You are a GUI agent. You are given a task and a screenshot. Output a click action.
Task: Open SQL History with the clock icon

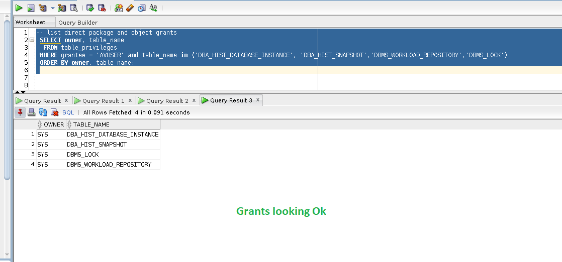[142, 8]
